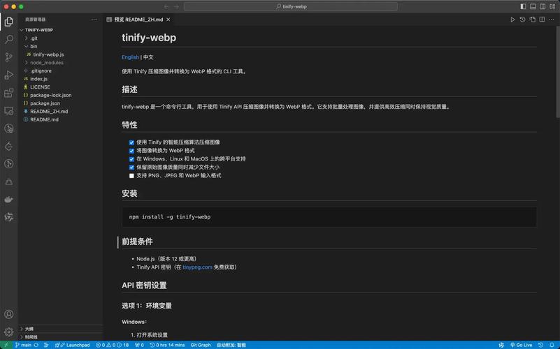The image size is (560, 349).
Task: Open package-lock.json file
Action: pyautogui.click(x=61, y=95)
